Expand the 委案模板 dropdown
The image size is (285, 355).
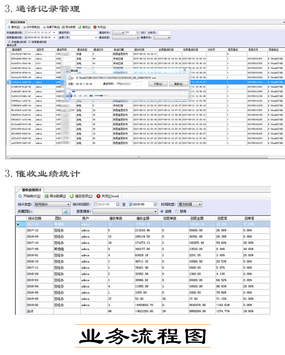pos(155,211)
